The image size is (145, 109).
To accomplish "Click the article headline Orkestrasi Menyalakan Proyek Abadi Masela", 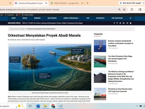I will [x=44, y=35].
